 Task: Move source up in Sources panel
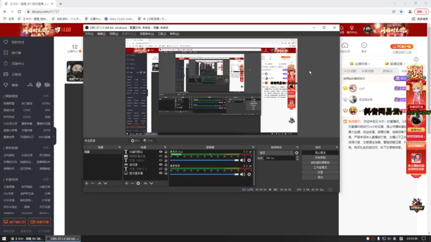145,183
